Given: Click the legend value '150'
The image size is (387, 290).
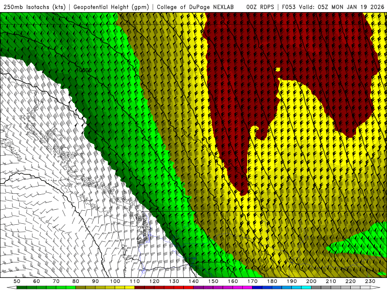Looking at the screenshot, I should coord(213,281).
